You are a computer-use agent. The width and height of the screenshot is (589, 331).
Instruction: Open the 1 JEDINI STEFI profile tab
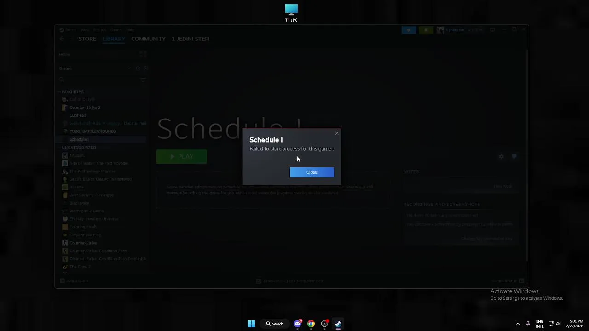tap(191, 39)
